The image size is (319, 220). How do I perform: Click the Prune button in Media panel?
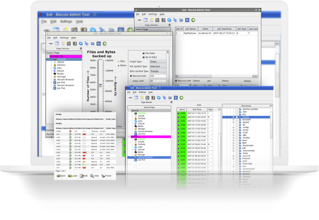coord(106,176)
